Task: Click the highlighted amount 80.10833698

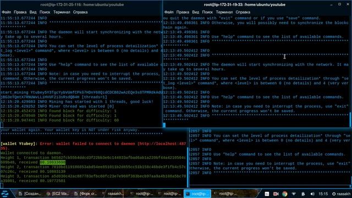Action: point(53,162)
